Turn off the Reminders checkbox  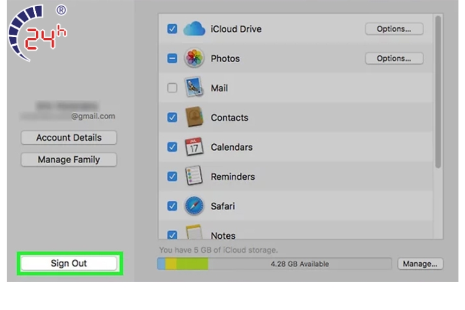tap(172, 177)
